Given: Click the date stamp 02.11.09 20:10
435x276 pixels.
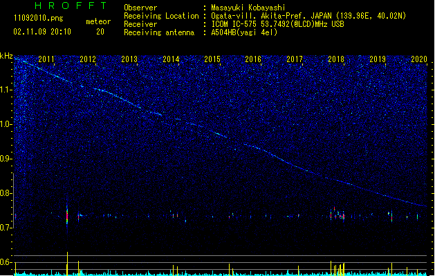Looking at the screenshot, I should tap(42, 32).
